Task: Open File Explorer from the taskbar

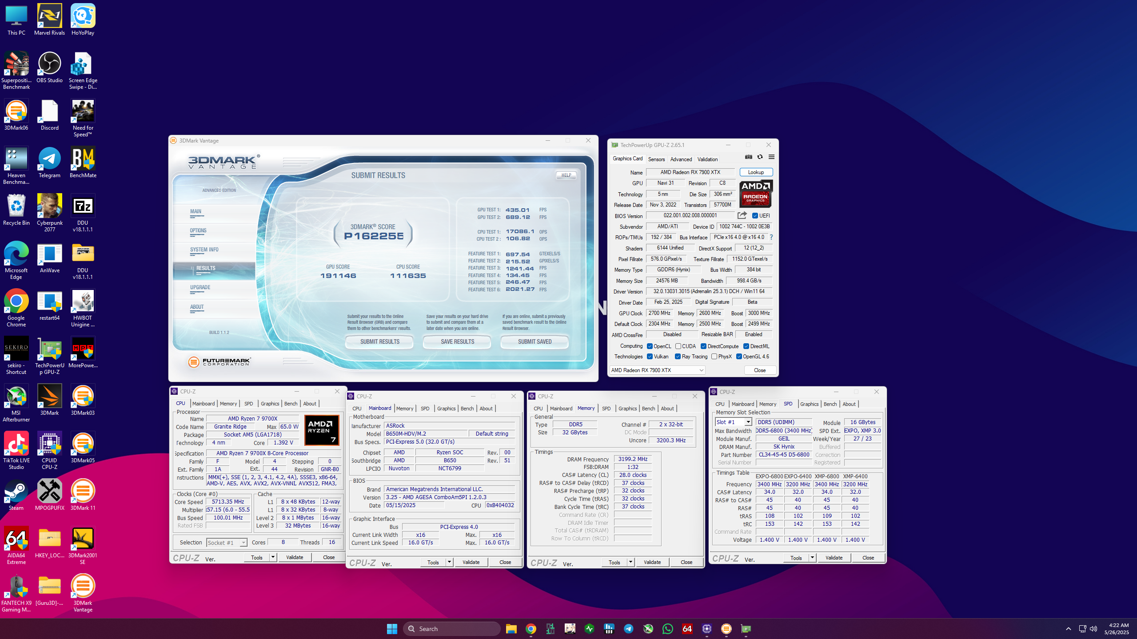Action: click(x=511, y=629)
